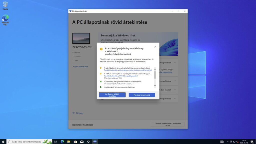Click the 'Kapcsolódó hivatkozás' label
Image resolution: width=256 pixels, height=144 pixels.
(x=82, y=125)
